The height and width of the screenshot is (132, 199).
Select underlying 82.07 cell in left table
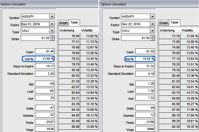(69, 87)
